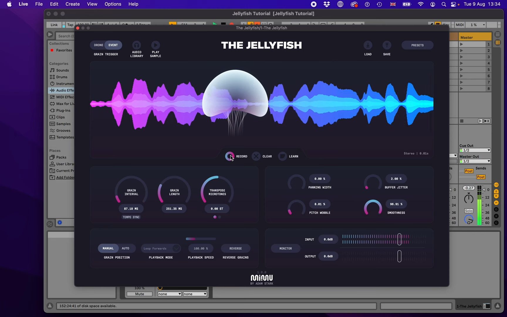Open macOS Spotlight search icon
507x317 pixels.
pyautogui.click(x=444, y=4)
